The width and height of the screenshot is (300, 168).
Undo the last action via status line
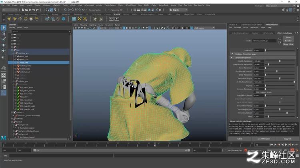click(x=34, y=10)
